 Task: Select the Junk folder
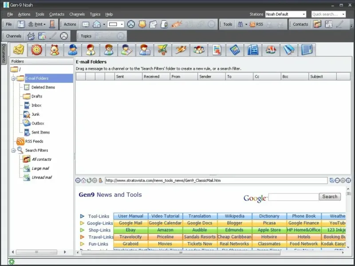pos(35,114)
